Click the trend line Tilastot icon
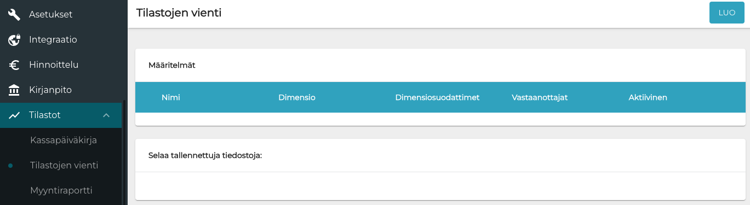The image size is (750, 205). coord(14,115)
